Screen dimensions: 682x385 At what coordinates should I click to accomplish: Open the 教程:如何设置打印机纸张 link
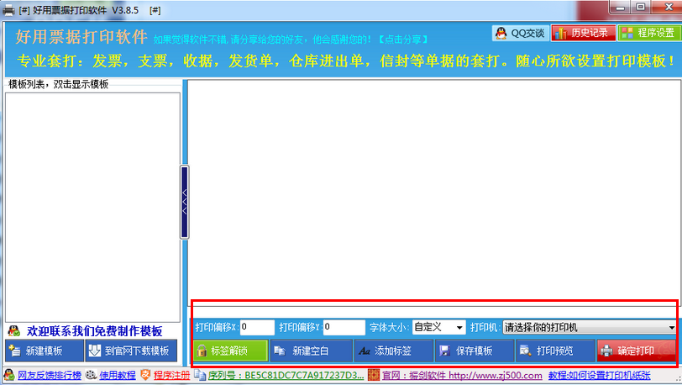click(600, 376)
